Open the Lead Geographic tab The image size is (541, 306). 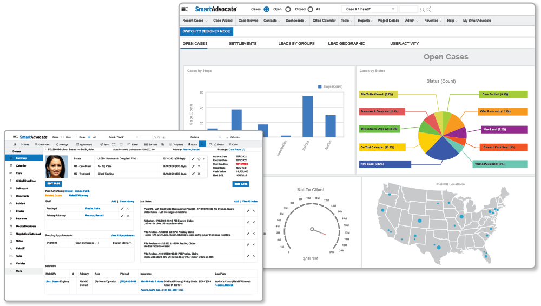click(x=346, y=43)
